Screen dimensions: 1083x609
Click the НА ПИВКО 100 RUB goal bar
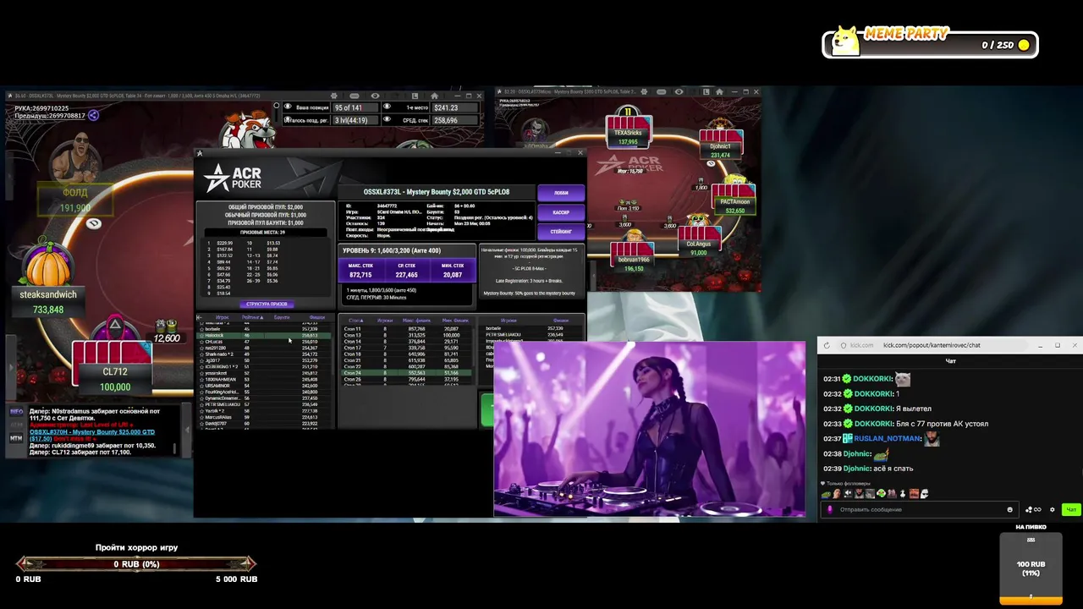[1031, 568]
